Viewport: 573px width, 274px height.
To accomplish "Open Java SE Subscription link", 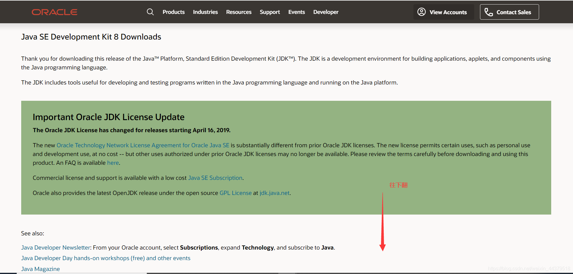I will click(215, 178).
